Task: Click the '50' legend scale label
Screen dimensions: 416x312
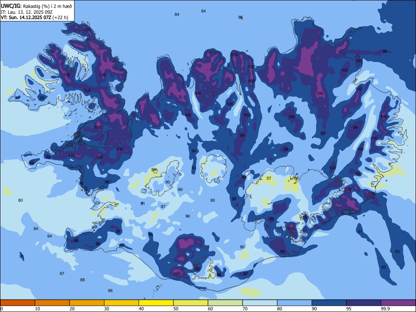Action: [176, 309]
